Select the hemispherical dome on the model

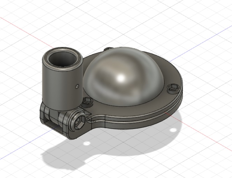pyautogui.click(x=124, y=76)
